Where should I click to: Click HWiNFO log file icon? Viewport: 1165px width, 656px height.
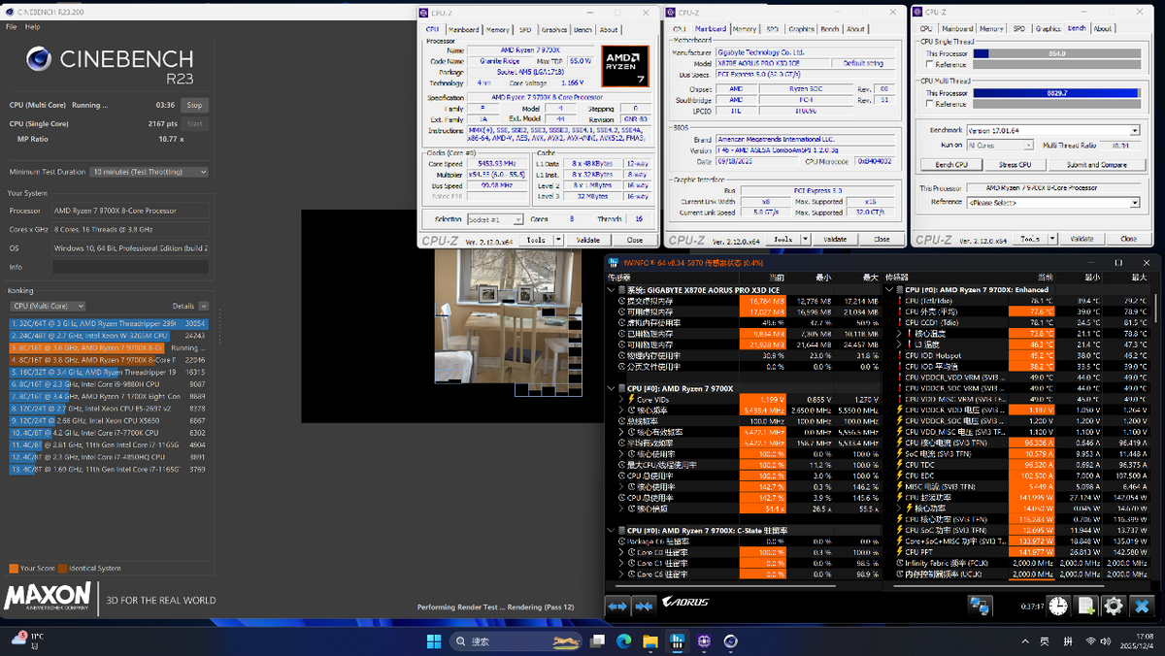[x=1086, y=606]
